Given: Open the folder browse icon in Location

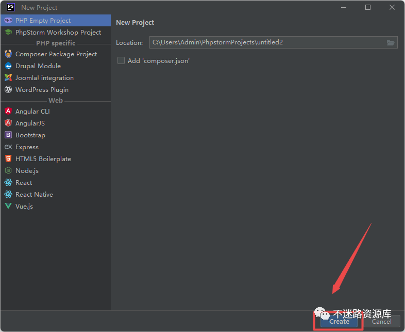Looking at the screenshot, I should pos(390,42).
